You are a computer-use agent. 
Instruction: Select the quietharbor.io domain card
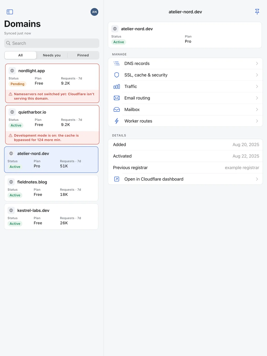tap(52, 125)
